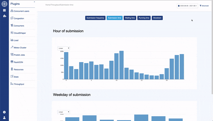Click the CloudSHaper plugin icon
Viewport: 213px width, 121px height.
tap(12, 33)
